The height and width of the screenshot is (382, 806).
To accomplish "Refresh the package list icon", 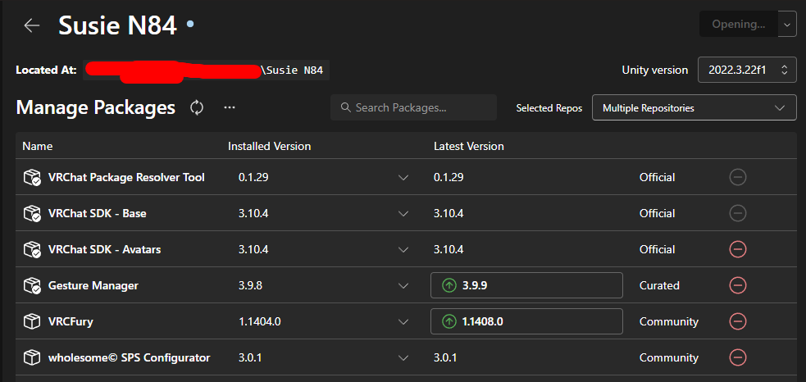I will (197, 108).
